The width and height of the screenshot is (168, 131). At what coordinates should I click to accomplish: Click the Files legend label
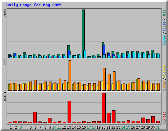[x=164, y=26]
